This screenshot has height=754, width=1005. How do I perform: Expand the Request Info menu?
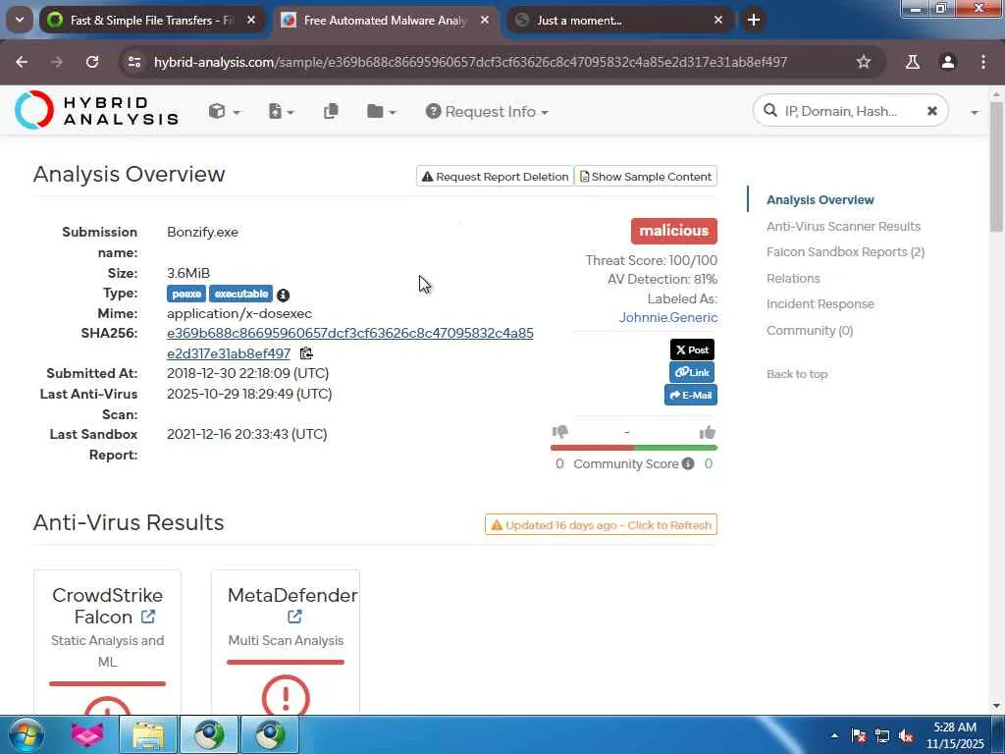tap(487, 112)
